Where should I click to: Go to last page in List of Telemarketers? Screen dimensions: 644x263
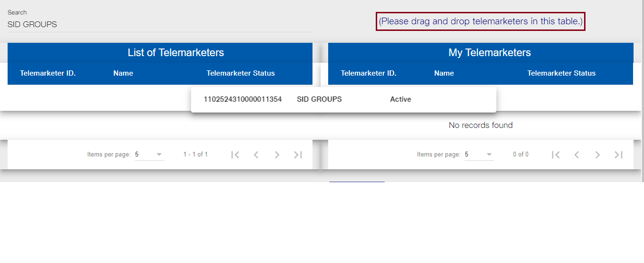click(x=298, y=155)
